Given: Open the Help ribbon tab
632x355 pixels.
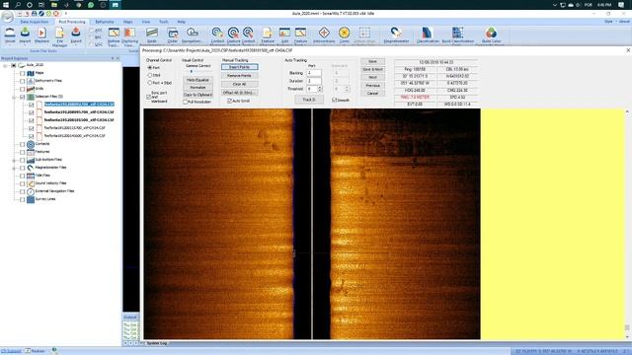Looking at the screenshot, I should coord(182,22).
